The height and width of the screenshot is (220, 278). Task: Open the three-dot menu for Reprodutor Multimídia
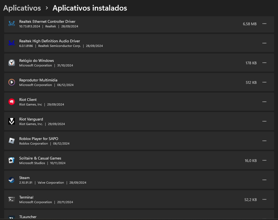[264, 82]
